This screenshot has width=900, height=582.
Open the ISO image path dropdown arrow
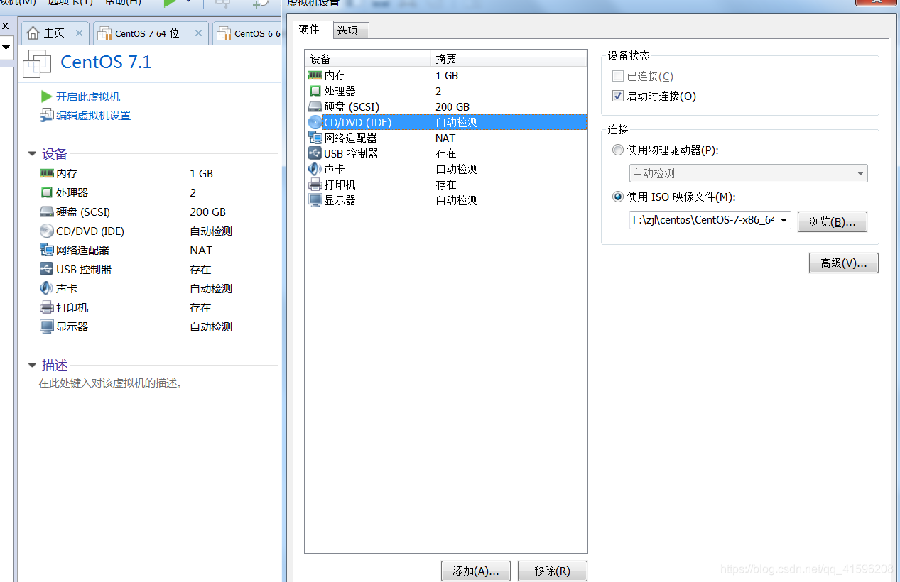(x=784, y=221)
